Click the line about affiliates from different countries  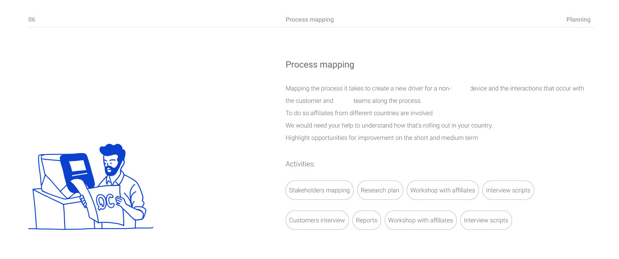(x=359, y=113)
